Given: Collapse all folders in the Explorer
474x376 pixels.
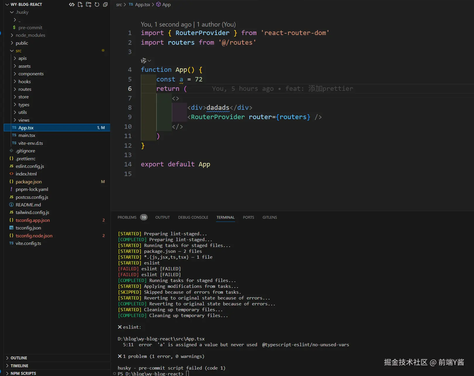Looking at the screenshot, I should (105, 4).
